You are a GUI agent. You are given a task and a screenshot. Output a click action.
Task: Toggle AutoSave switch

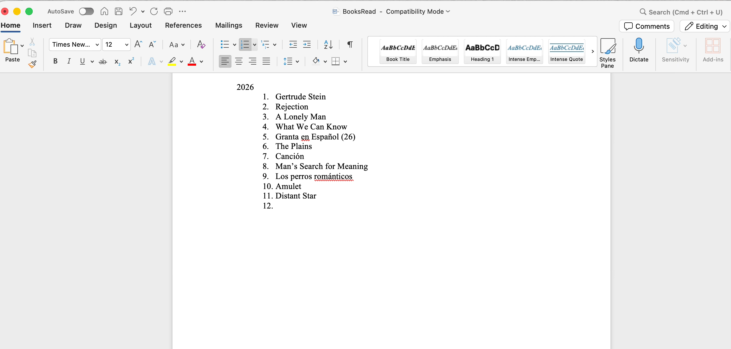pyautogui.click(x=86, y=11)
